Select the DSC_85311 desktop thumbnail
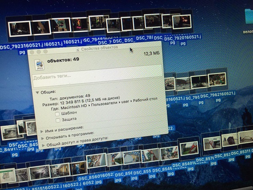 (246, 138)
